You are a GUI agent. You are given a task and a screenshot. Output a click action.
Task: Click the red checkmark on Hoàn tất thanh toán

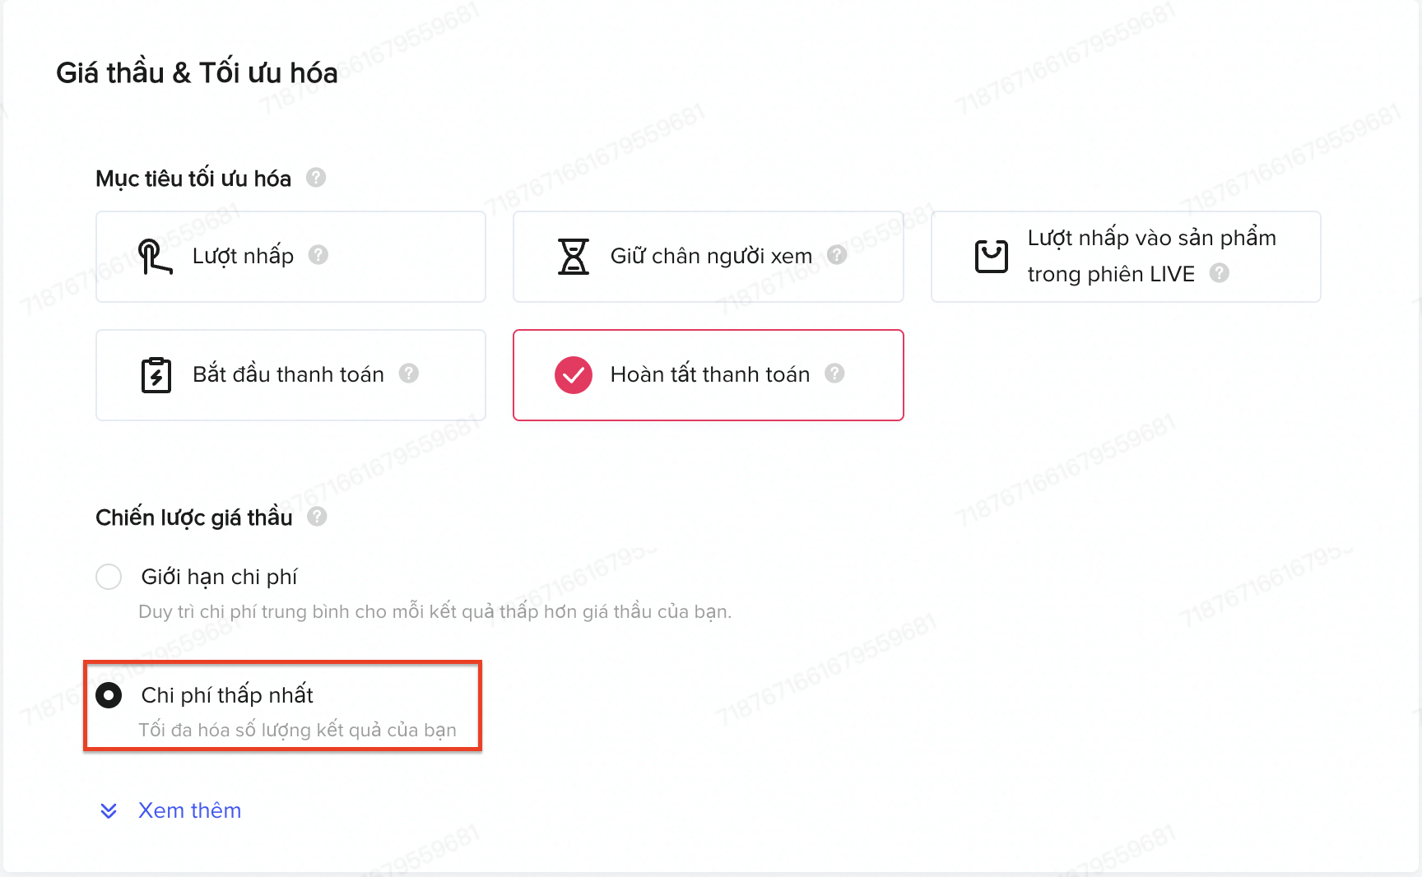coord(574,375)
